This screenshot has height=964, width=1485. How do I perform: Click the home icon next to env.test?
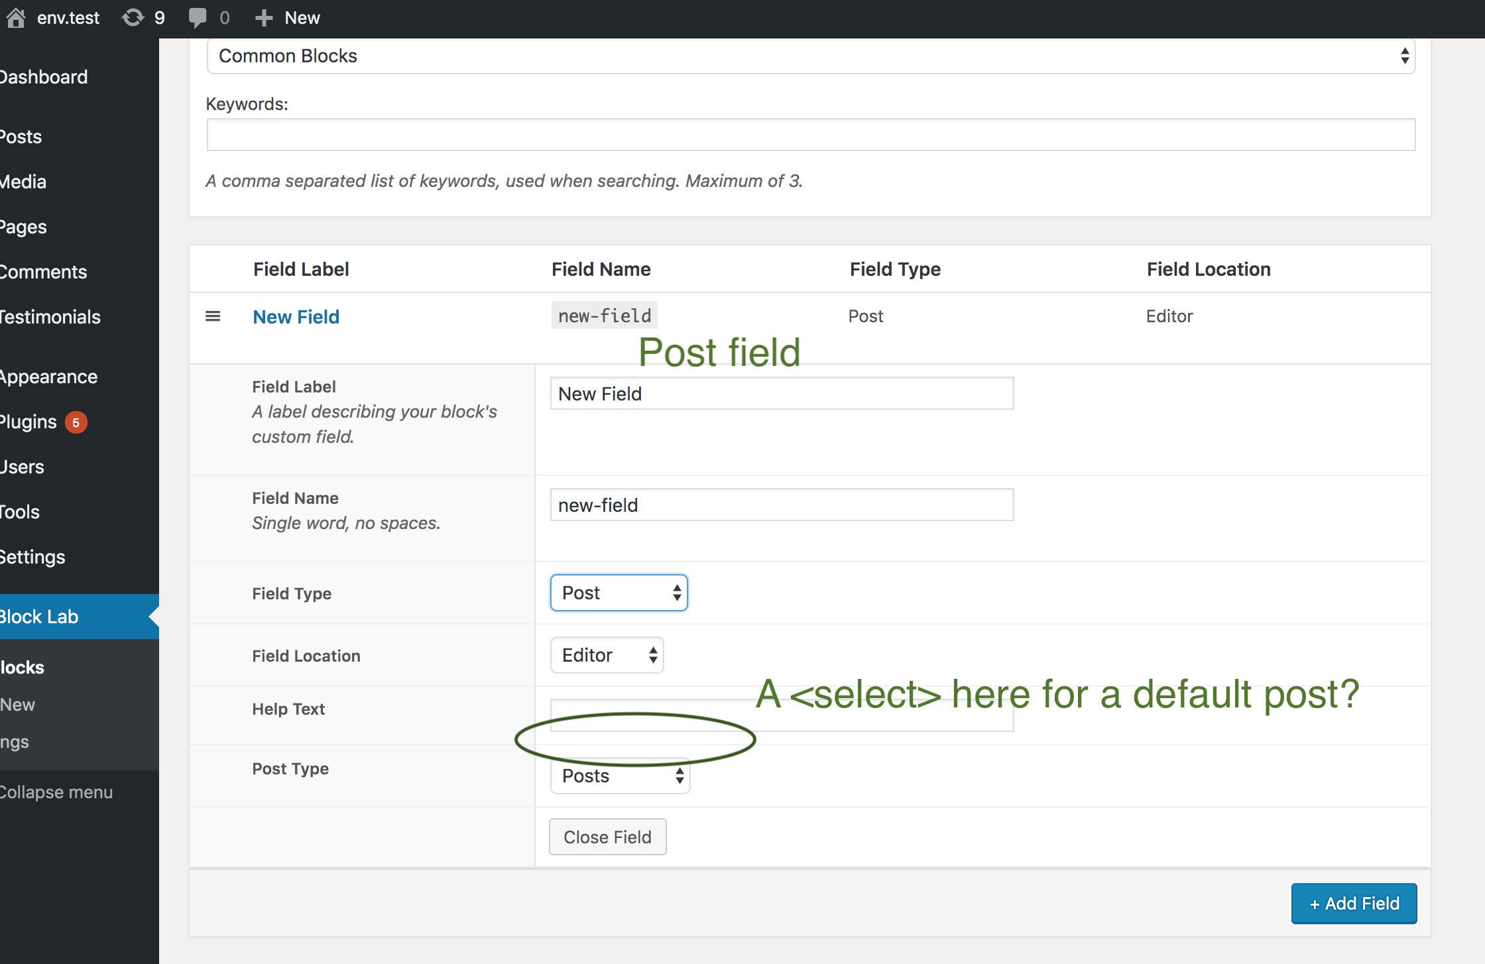(x=16, y=17)
